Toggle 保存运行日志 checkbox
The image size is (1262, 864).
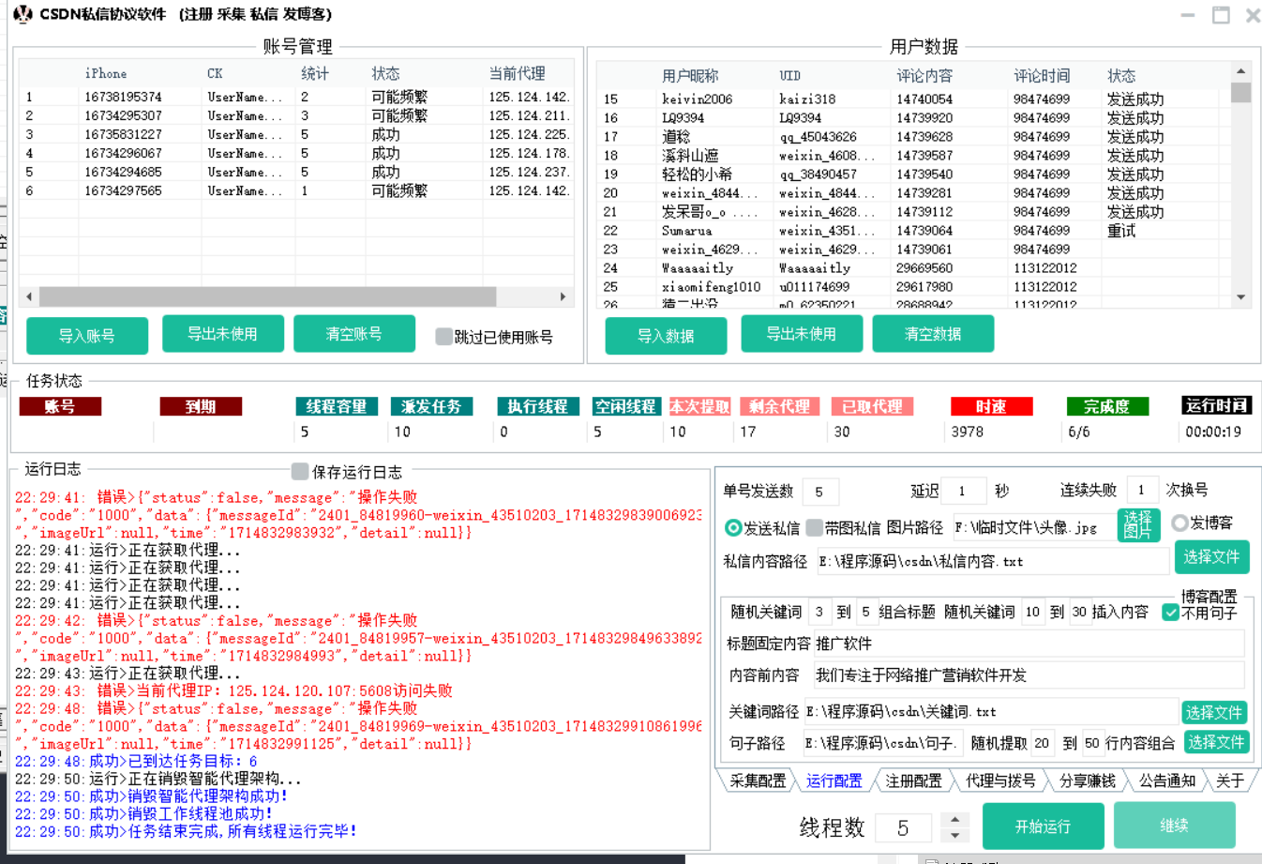(300, 471)
